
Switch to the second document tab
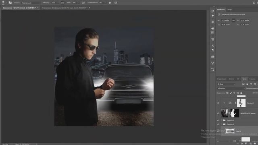(x=64, y=8)
